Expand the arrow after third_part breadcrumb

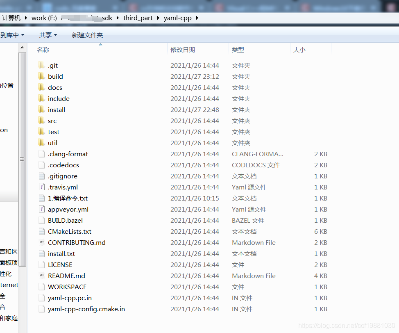tap(158, 18)
